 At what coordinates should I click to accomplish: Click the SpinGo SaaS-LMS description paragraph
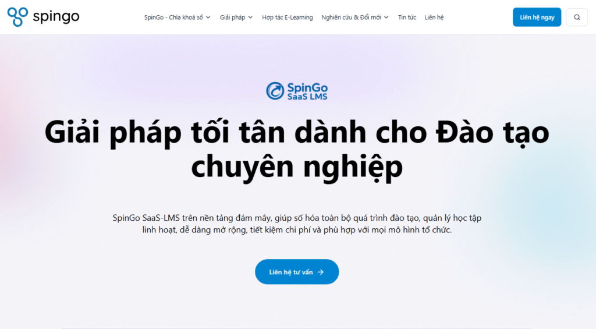pyautogui.click(x=297, y=224)
